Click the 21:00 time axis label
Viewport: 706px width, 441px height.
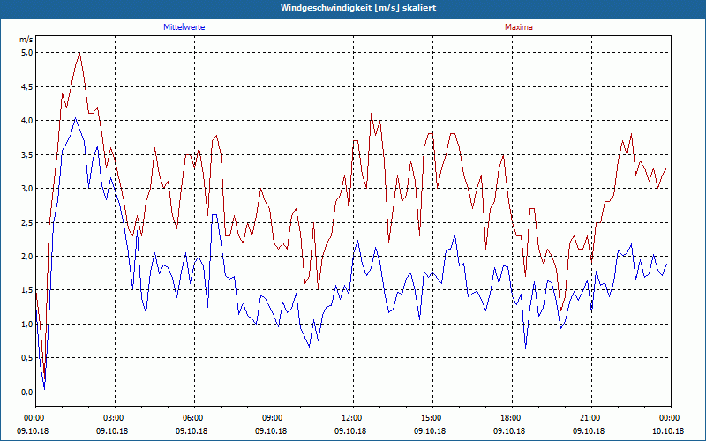[x=591, y=418]
